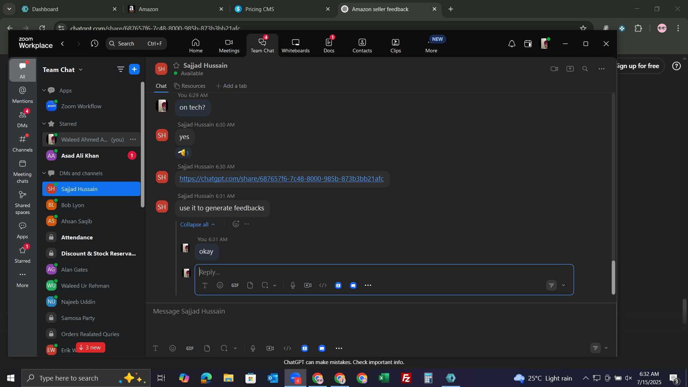Open the Clips tab
Image resolution: width=688 pixels, height=387 pixels.
click(x=396, y=46)
